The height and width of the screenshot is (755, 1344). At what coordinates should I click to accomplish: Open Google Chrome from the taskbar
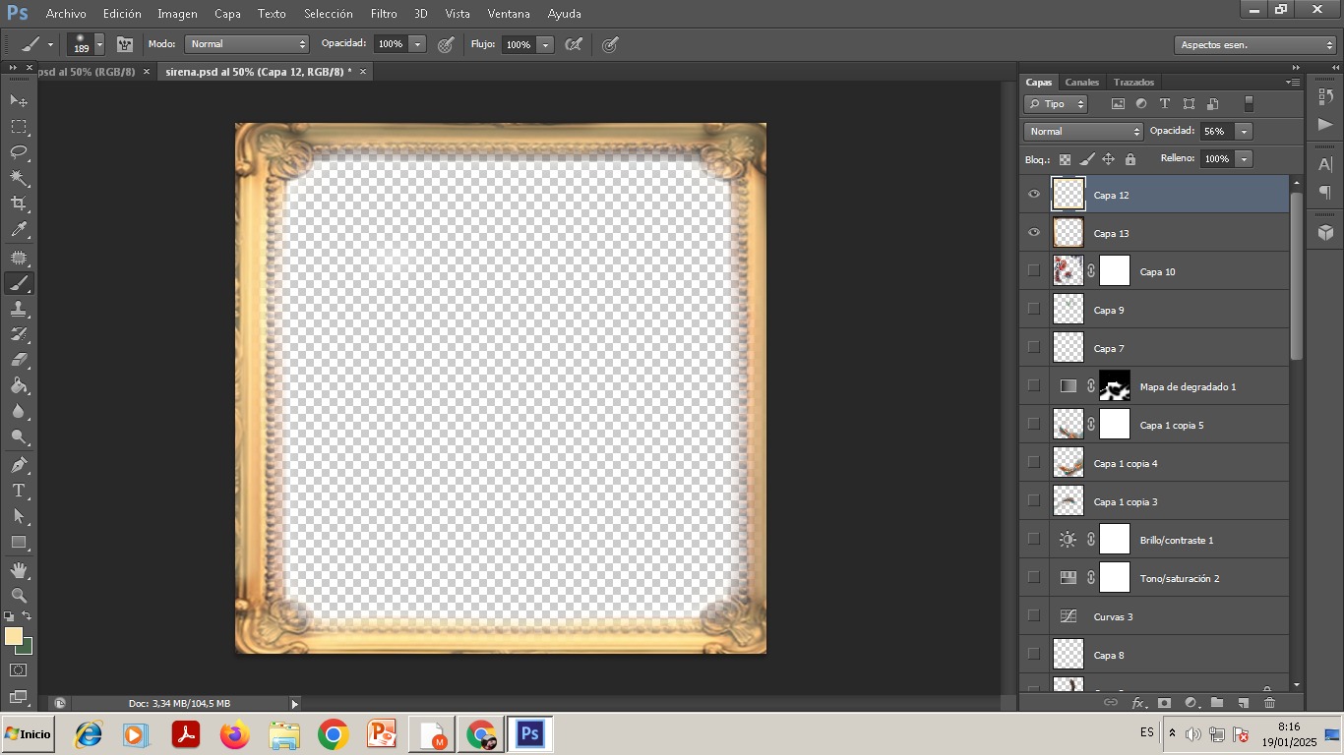334,734
